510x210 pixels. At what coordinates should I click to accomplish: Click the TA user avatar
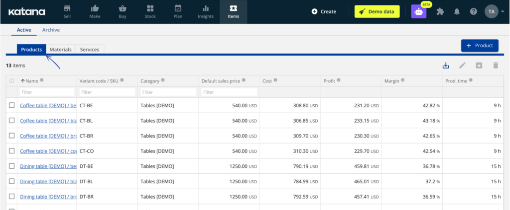click(492, 12)
